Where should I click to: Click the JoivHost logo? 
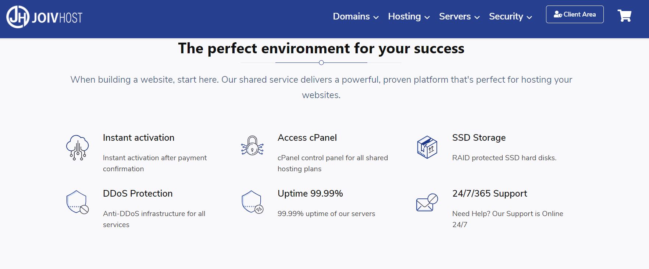(x=44, y=17)
